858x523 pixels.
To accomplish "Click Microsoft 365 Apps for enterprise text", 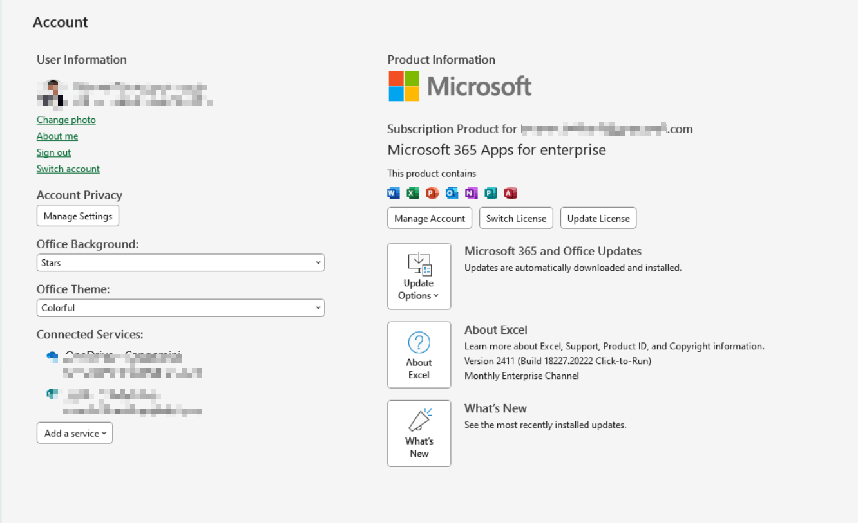I will (497, 151).
